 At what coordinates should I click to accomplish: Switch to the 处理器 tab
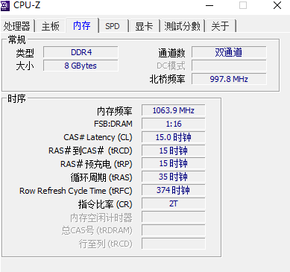[x=17, y=26]
